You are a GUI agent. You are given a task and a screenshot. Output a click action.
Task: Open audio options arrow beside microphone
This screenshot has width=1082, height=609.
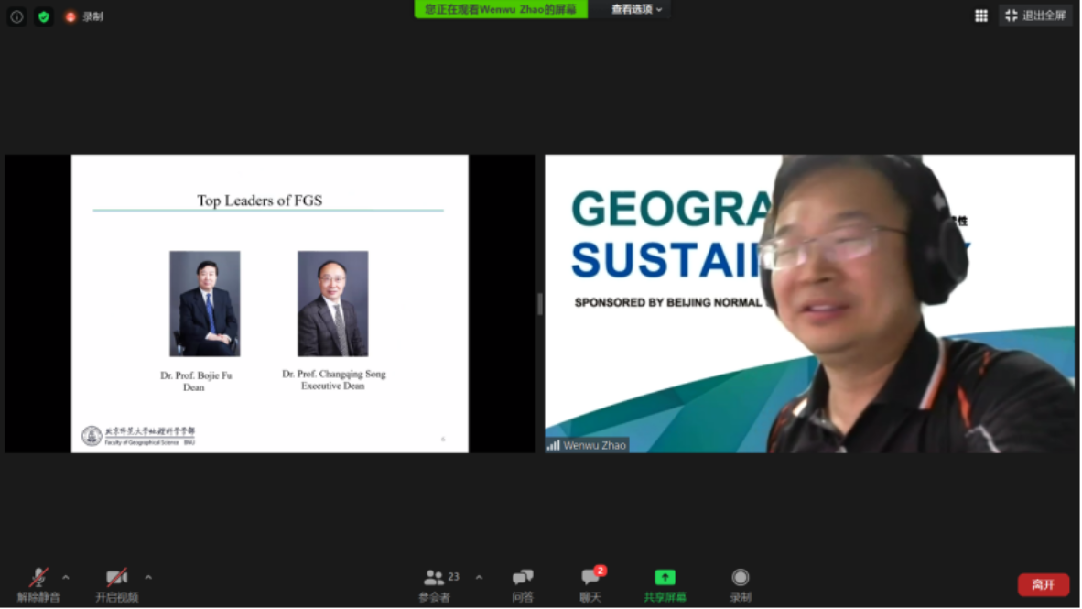66,578
